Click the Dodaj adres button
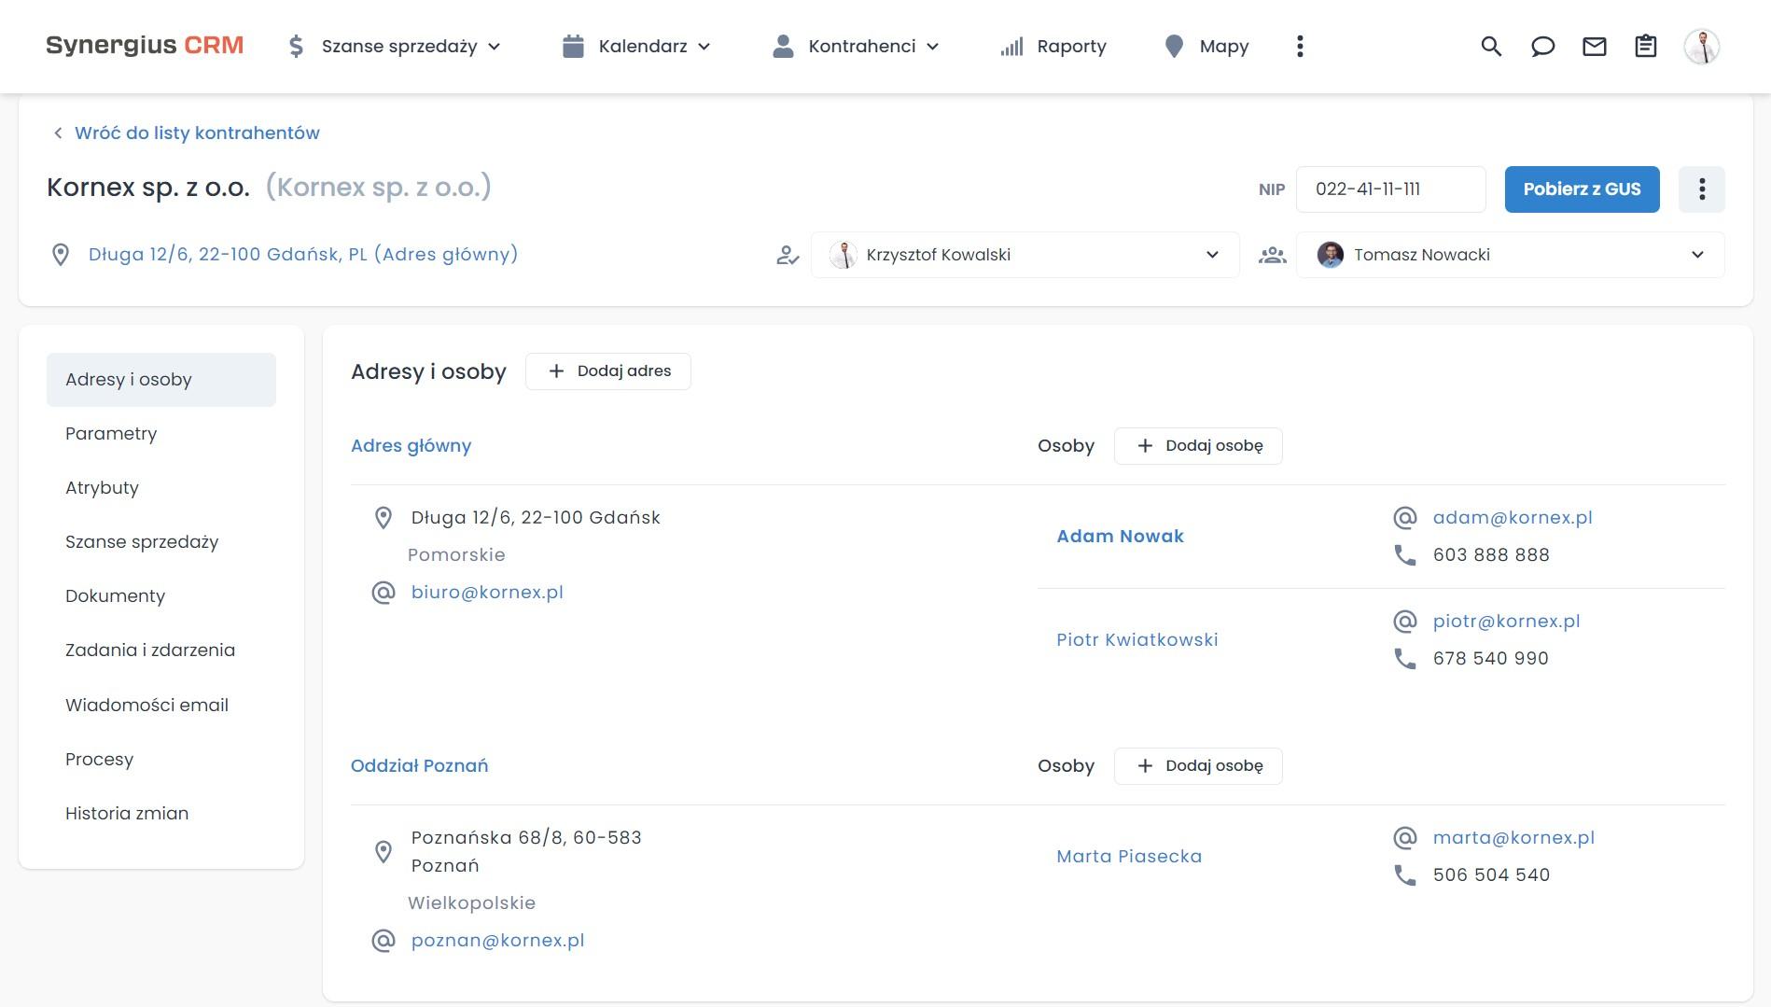 (608, 371)
